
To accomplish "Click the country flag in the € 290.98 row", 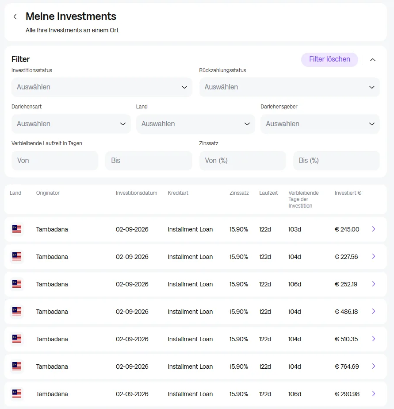I will pyautogui.click(x=17, y=394).
